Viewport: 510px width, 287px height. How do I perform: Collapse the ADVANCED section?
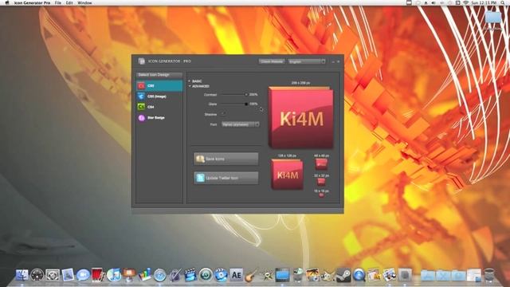190,86
